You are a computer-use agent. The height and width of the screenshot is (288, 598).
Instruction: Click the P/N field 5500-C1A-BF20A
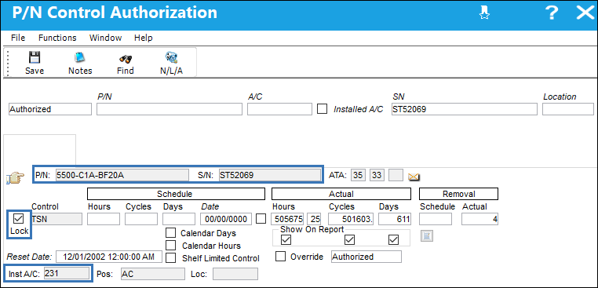[x=122, y=175]
